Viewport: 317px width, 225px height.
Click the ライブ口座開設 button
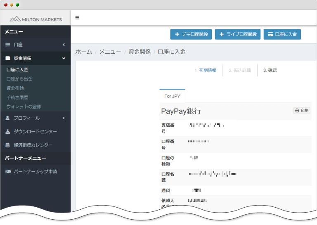click(x=238, y=34)
